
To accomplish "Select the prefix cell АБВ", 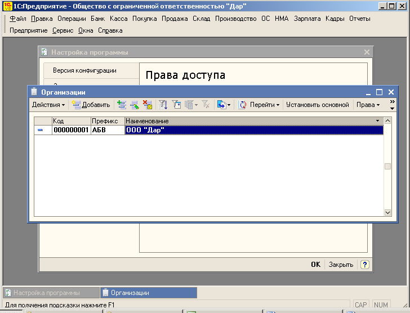I will coord(108,130).
